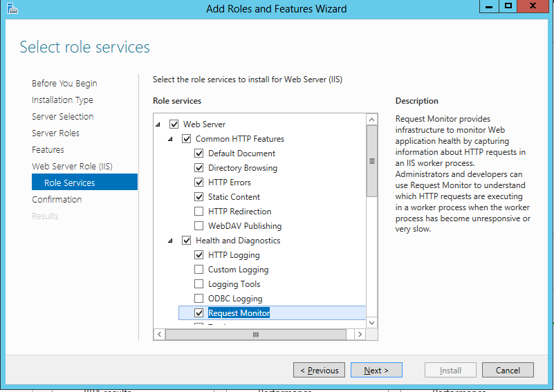Viewport: 554px width, 392px height.
Task: Go to Server Roles step
Action: click(55, 133)
